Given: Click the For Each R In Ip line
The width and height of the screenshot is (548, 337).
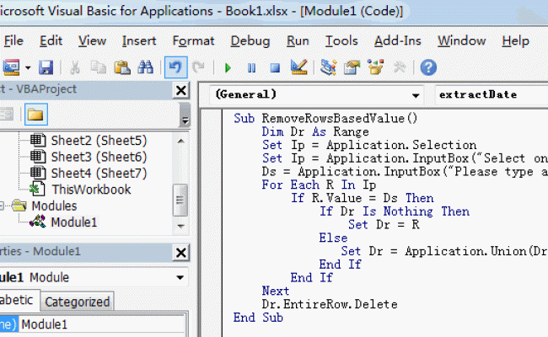Looking at the screenshot, I should (x=319, y=185).
